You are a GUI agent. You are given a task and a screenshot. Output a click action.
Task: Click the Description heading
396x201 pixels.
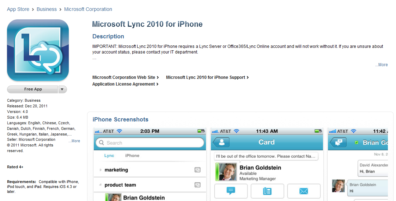point(108,37)
